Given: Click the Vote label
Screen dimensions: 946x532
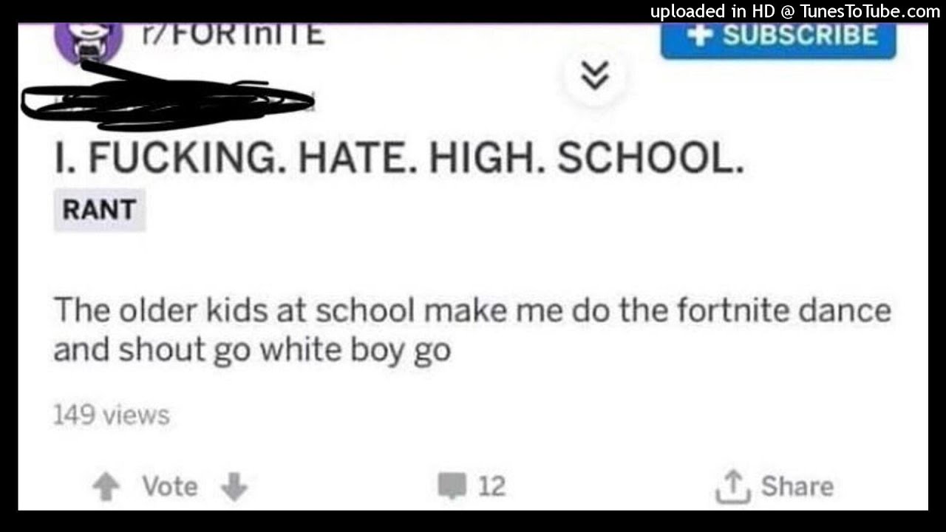Looking at the screenshot, I should click(170, 487).
